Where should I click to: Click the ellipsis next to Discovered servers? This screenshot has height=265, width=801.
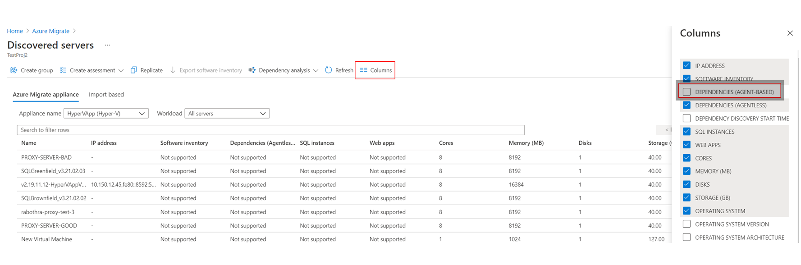[x=107, y=45]
